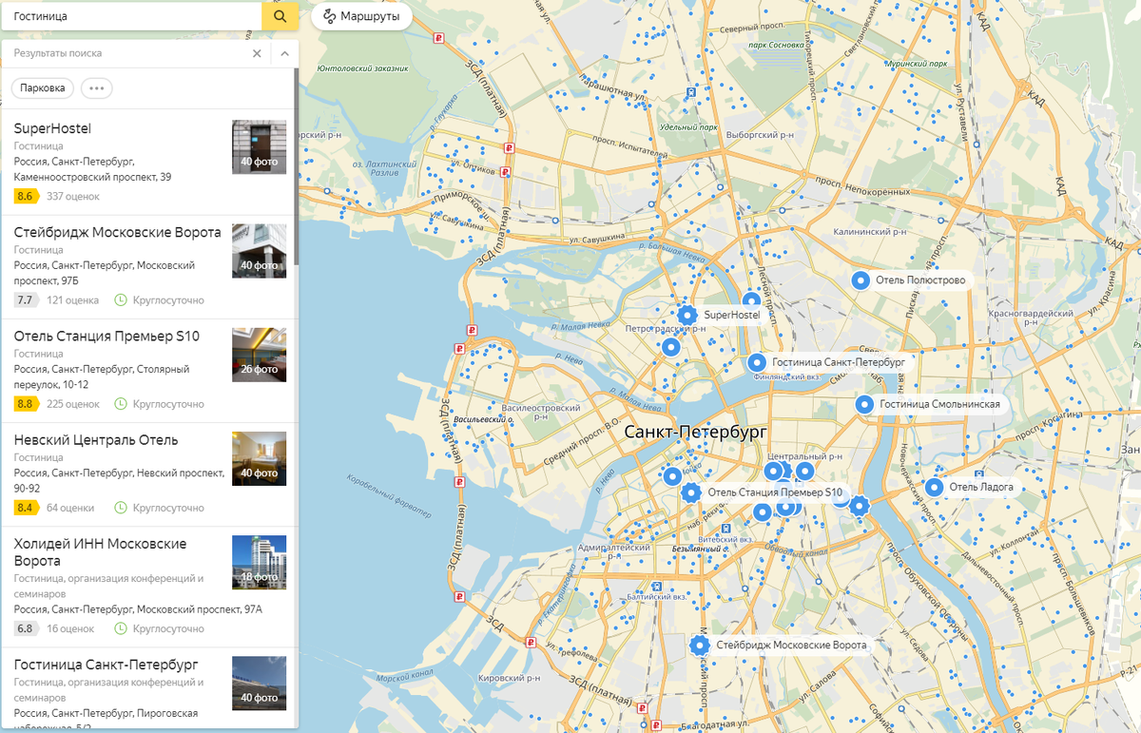Screen dimensions: 1141x733
Task: Click Отель Ладога map label
Action: pos(981,487)
